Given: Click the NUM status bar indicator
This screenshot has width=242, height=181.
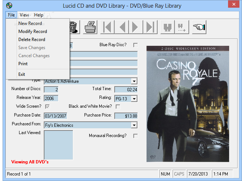Looking at the screenshot, I should tap(165, 174).
